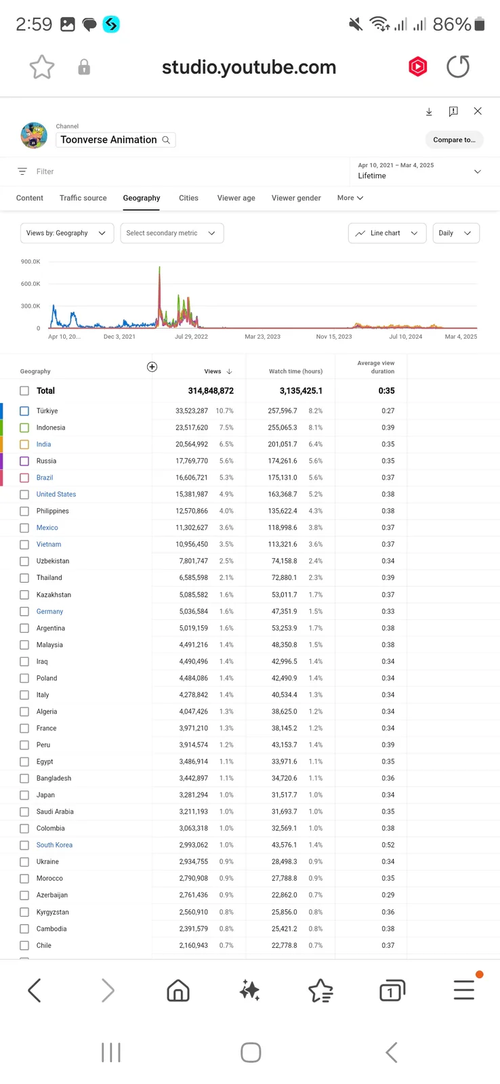Expand the More tabs dropdown
Image resolution: width=500 pixels, height=1084 pixels.
coord(350,198)
